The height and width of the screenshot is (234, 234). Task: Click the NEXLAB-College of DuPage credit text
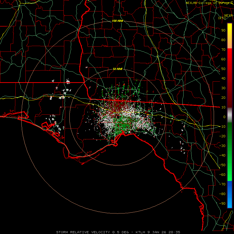[209, 3]
